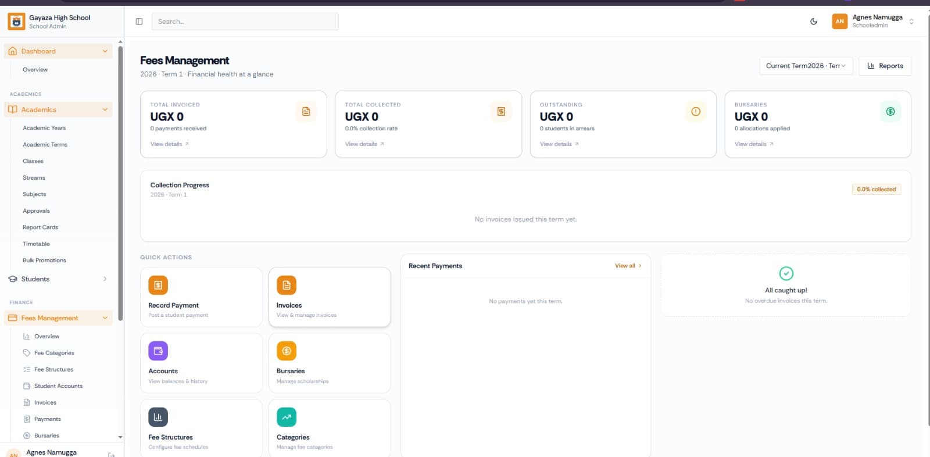930x457 pixels.
Task: Collapse the Academics sidebar section
Action: (x=105, y=109)
